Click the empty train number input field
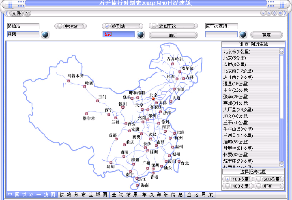Screen dimensions: 292x200 click(221, 34)
